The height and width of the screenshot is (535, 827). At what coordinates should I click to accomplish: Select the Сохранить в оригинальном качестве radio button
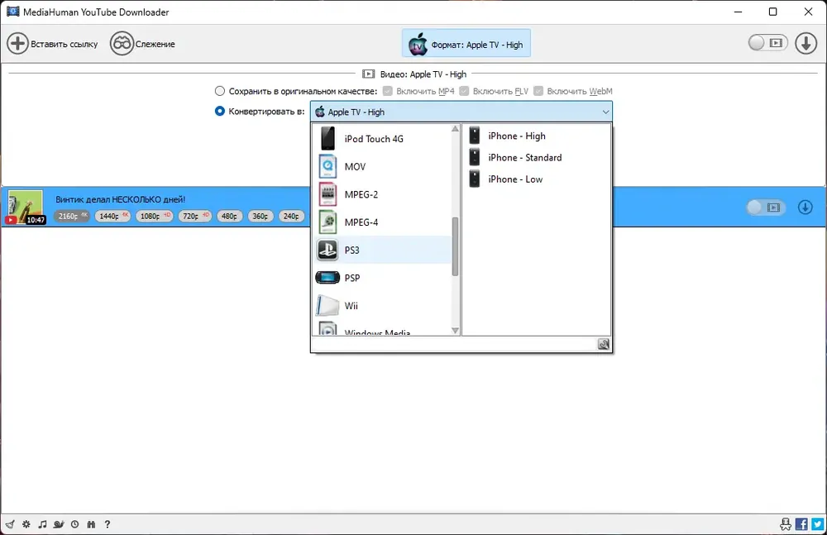click(x=220, y=91)
